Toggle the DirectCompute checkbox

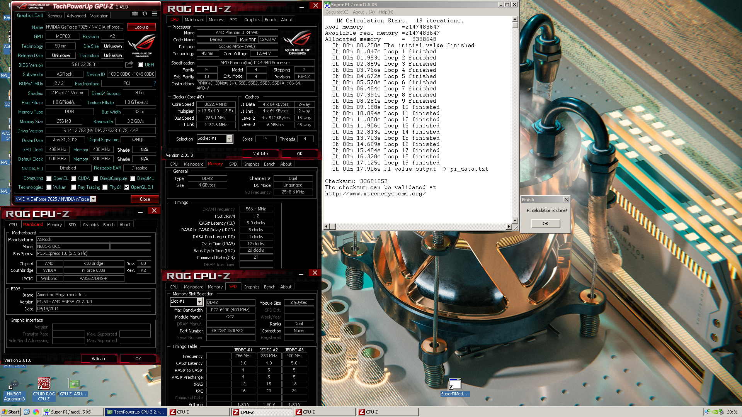pyautogui.click(x=95, y=178)
